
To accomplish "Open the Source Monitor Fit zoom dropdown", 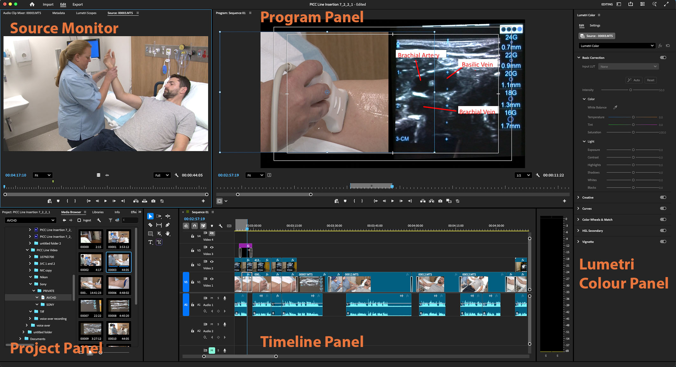I will click(42, 175).
